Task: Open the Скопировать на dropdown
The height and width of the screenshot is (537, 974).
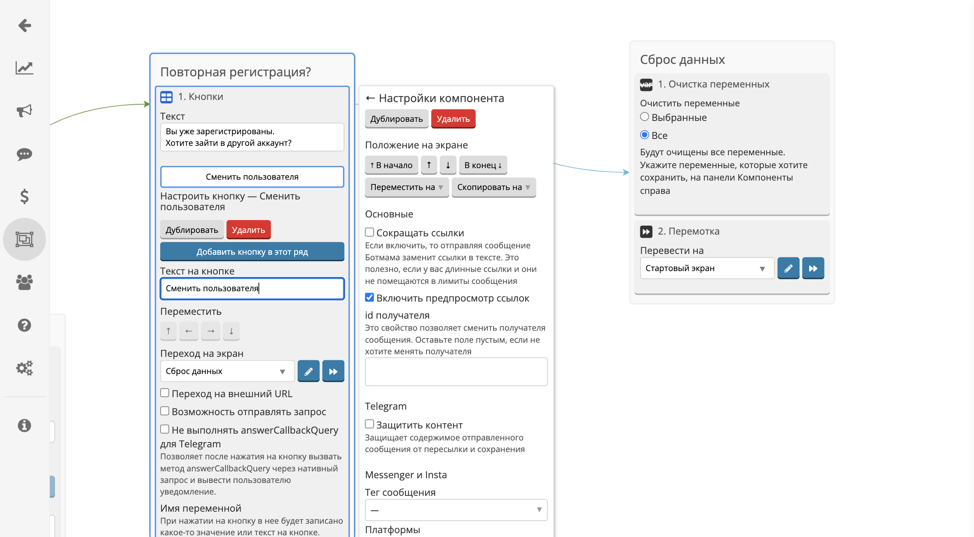Action: (x=494, y=187)
